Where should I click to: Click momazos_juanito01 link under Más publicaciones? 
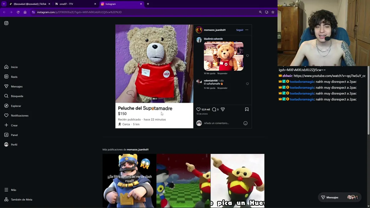click(x=138, y=150)
